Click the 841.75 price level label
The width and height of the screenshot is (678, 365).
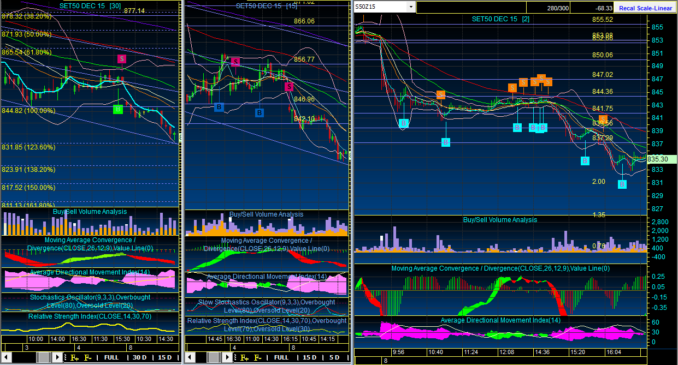(x=603, y=109)
